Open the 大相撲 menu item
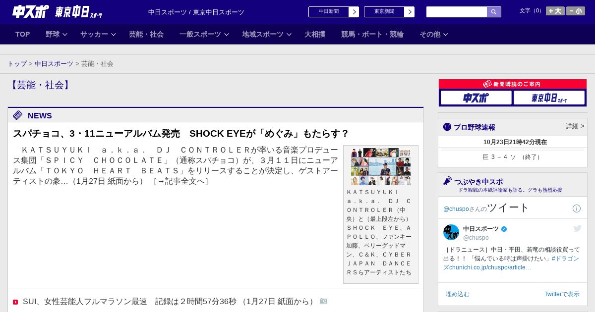Image resolution: width=595 pixels, height=312 pixels. pyautogui.click(x=315, y=34)
